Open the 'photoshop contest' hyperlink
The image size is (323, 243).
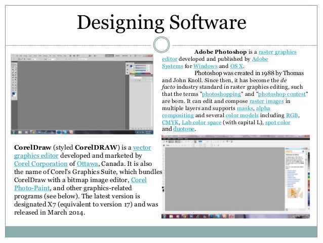click(x=282, y=94)
